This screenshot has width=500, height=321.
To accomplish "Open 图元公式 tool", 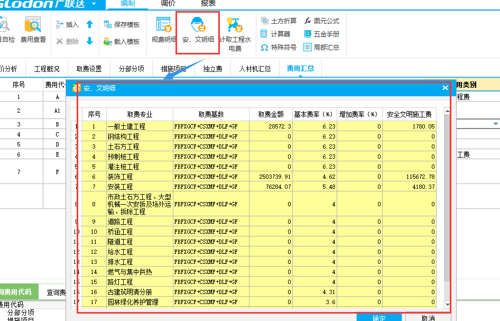I will [x=322, y=21].
